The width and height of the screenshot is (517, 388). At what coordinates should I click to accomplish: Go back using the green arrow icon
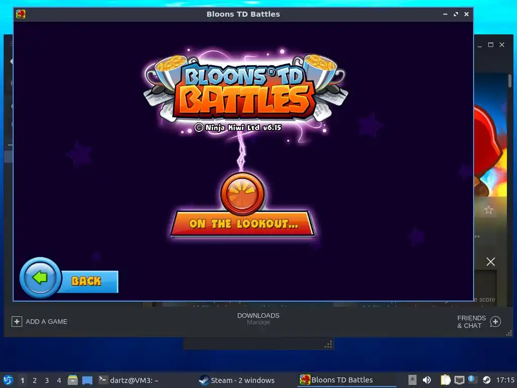(40, 277)
